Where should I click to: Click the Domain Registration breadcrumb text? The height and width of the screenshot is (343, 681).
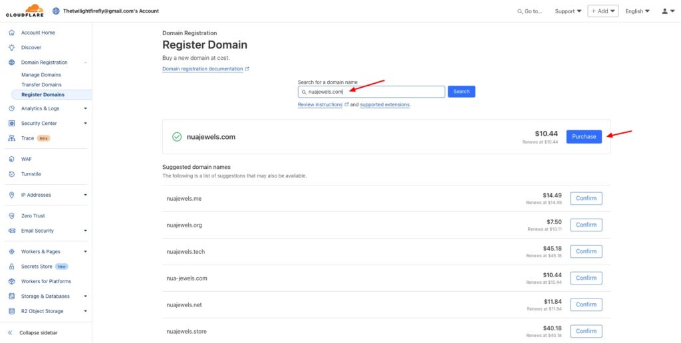coord(190,33)
